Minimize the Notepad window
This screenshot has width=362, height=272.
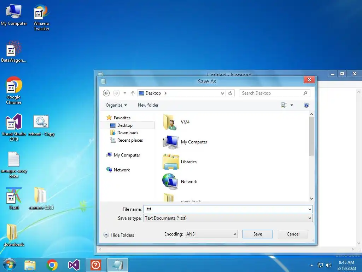pyautogui.click(x=333, y=74)
